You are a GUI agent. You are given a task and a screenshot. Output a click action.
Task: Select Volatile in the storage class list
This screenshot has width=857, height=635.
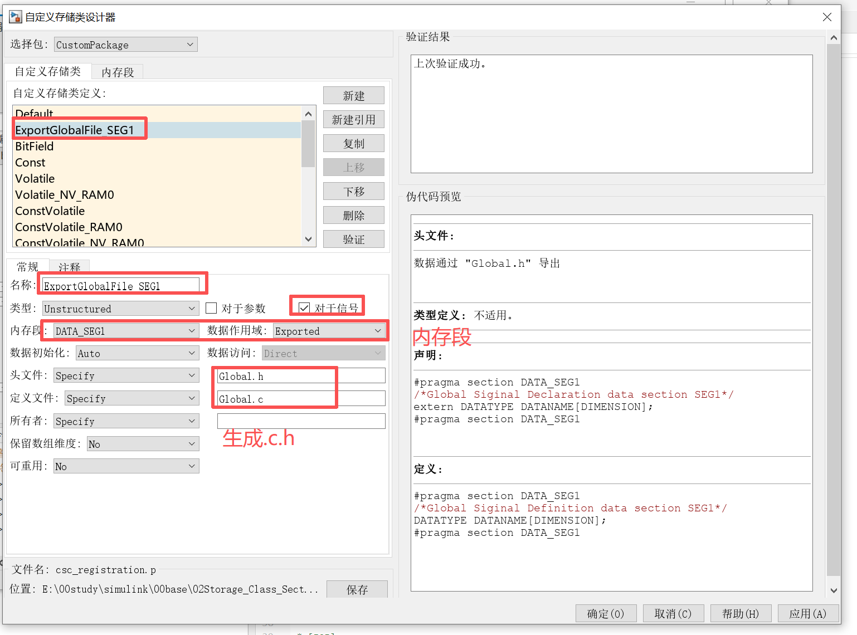pyautogui.click(x=157, y=179)
